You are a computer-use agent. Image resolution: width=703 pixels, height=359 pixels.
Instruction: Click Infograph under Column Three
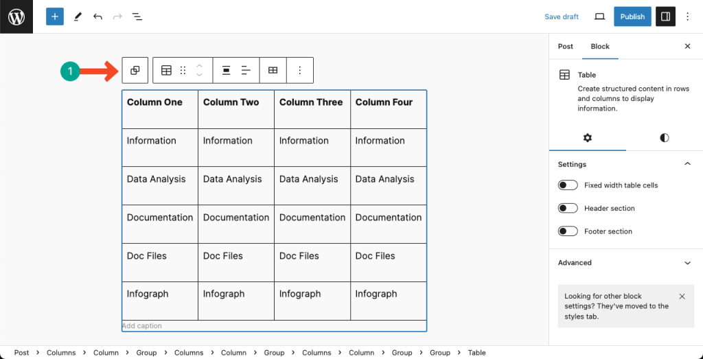[x=312, y=301]
